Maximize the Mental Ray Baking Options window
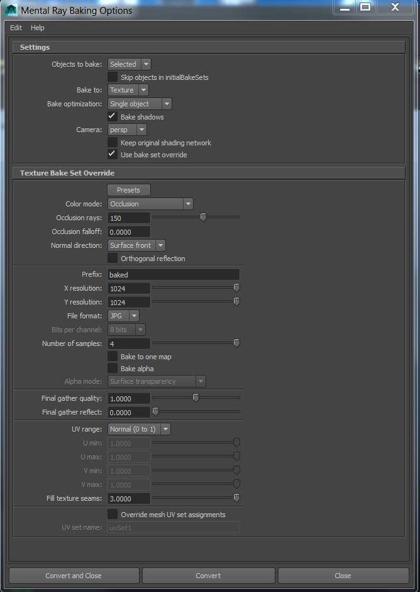420x592 pixels. 365,7
